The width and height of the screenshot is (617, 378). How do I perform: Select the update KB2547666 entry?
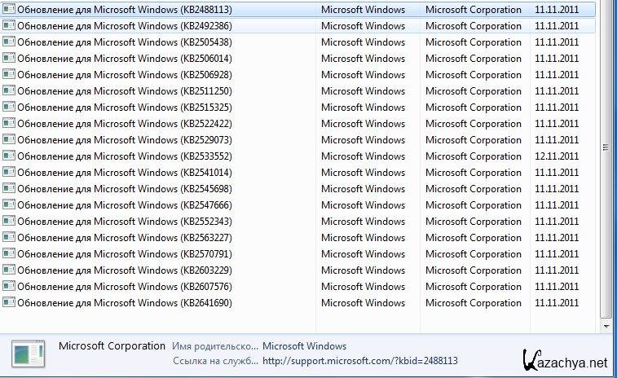(124, 205)
